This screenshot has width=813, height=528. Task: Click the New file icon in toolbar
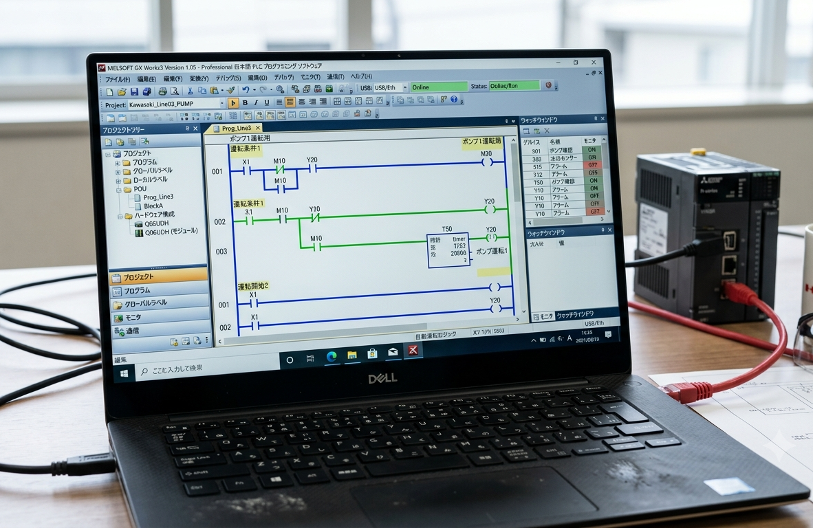coord(109,92)
